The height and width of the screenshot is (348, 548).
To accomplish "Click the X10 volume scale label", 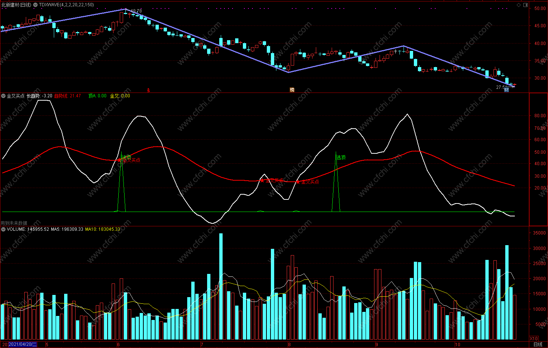I will click(x=534, y=338).
